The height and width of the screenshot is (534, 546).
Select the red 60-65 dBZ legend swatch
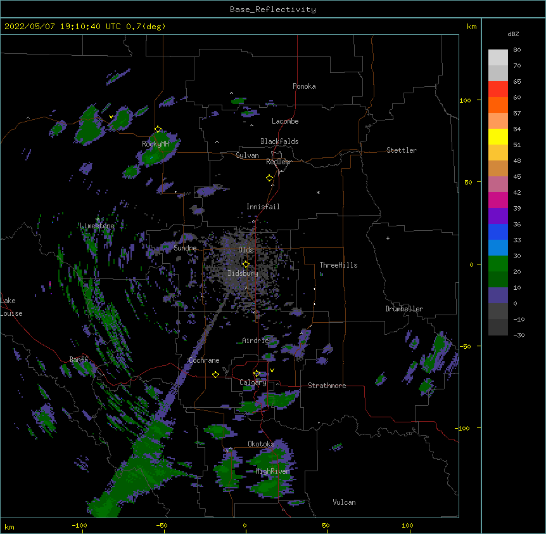498,89
